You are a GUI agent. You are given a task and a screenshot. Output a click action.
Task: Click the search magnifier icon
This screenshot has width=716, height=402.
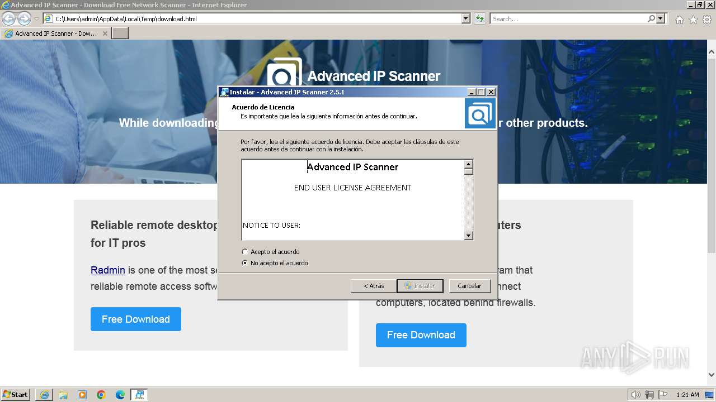[x=651, y=19]
